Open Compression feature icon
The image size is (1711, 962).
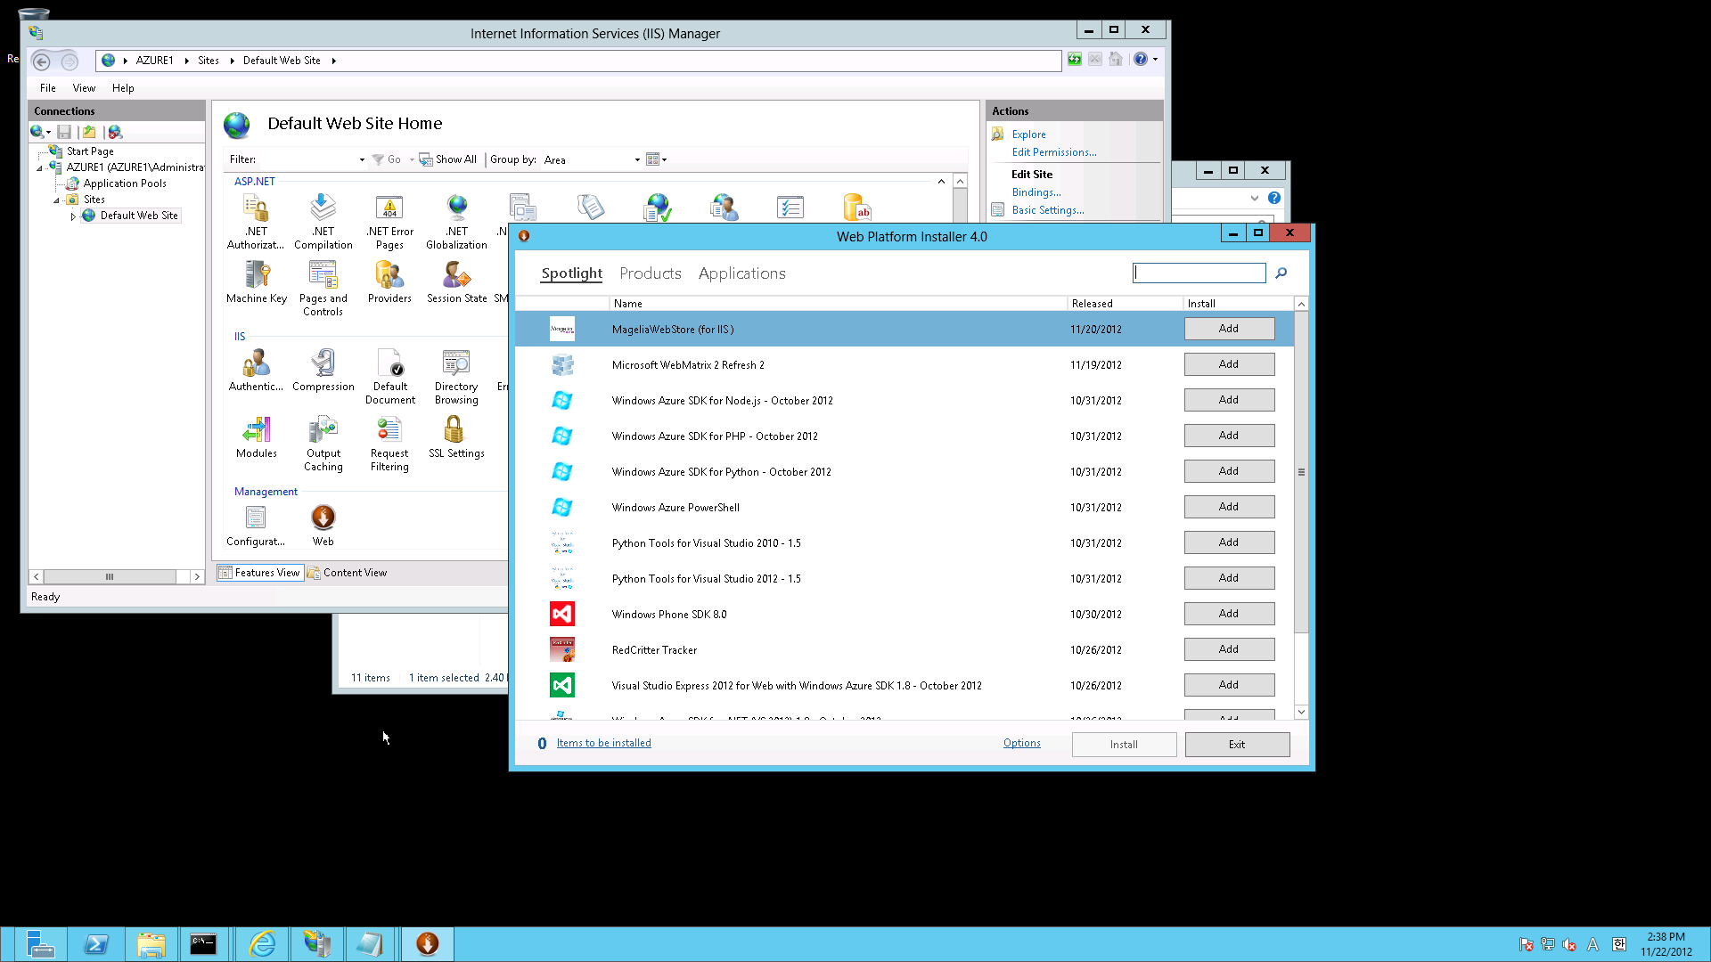pyautogui.click(x=323, y=371)
